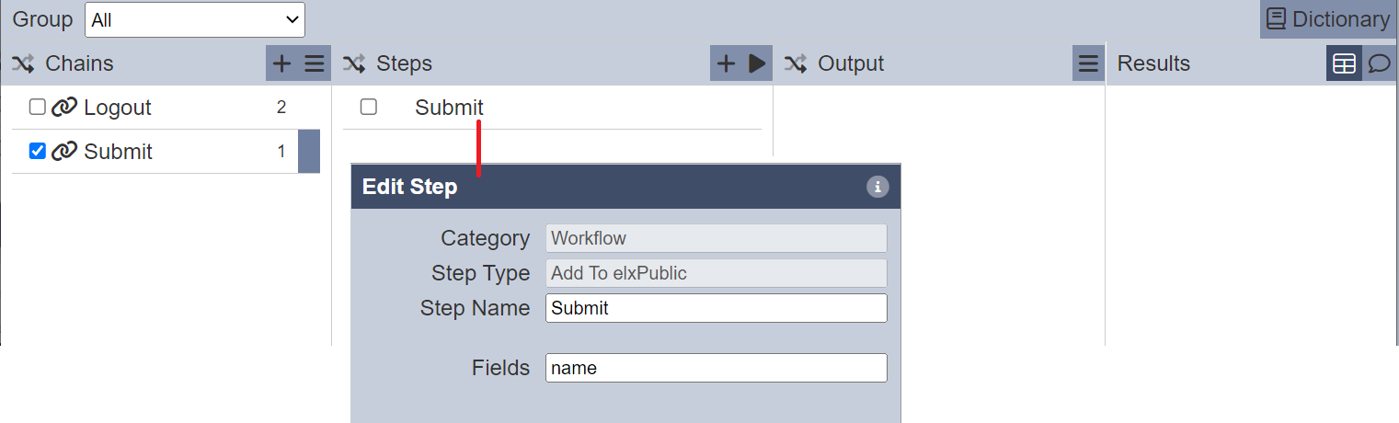Add a new chain with plus icon
The width and height of the screenshot is (1399, 423).
[x=282, y=63]
